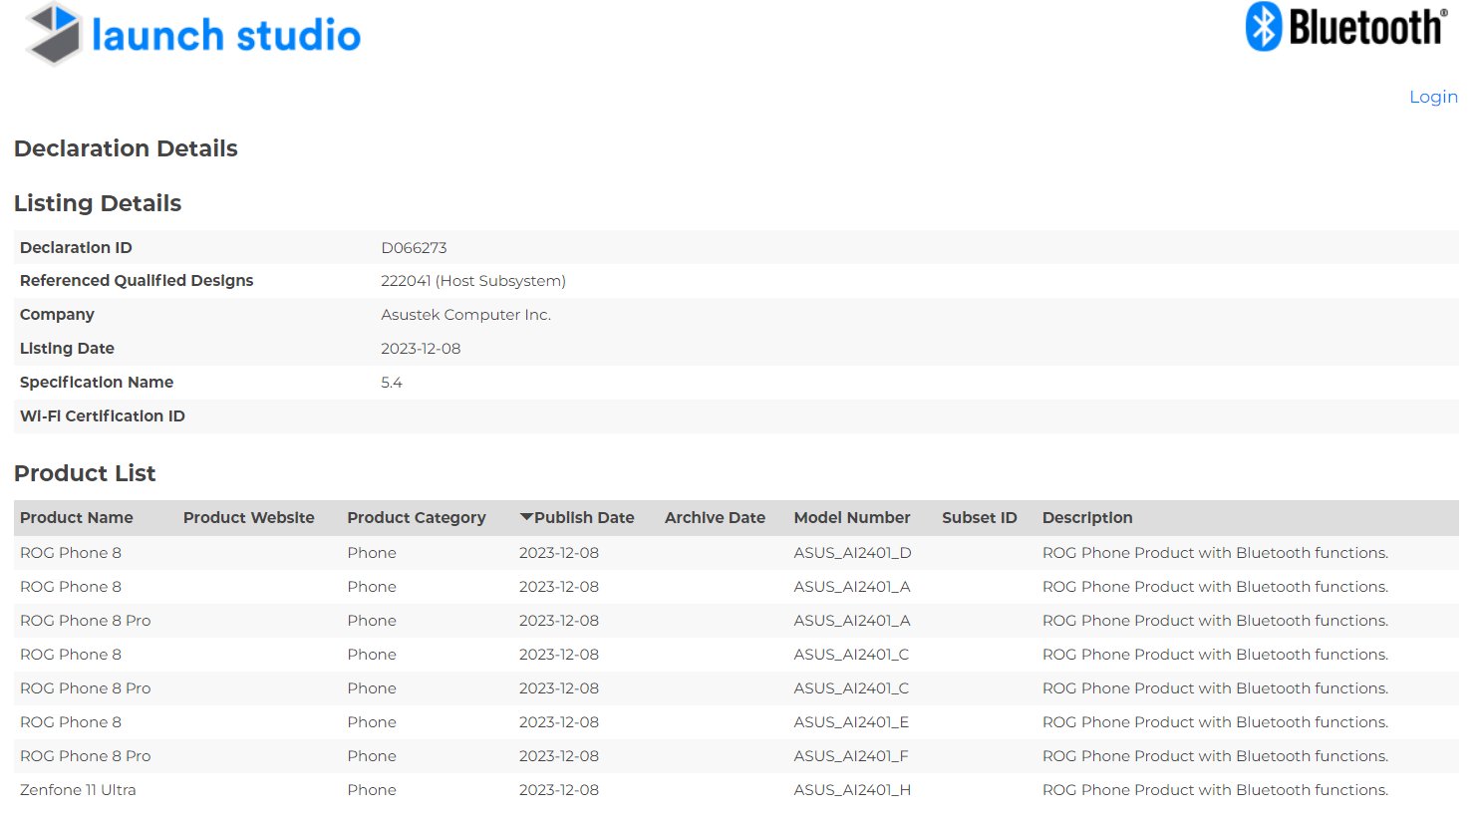Click the Company name Asustek Computer Inc.

tap(465, 314)
